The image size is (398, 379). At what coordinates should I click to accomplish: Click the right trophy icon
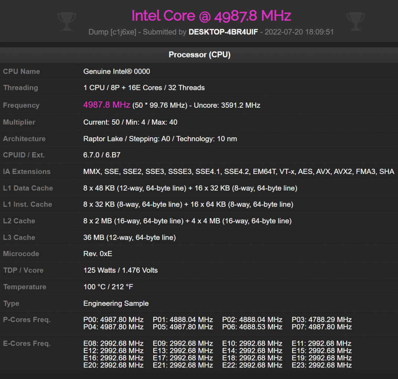pos(356,21)
